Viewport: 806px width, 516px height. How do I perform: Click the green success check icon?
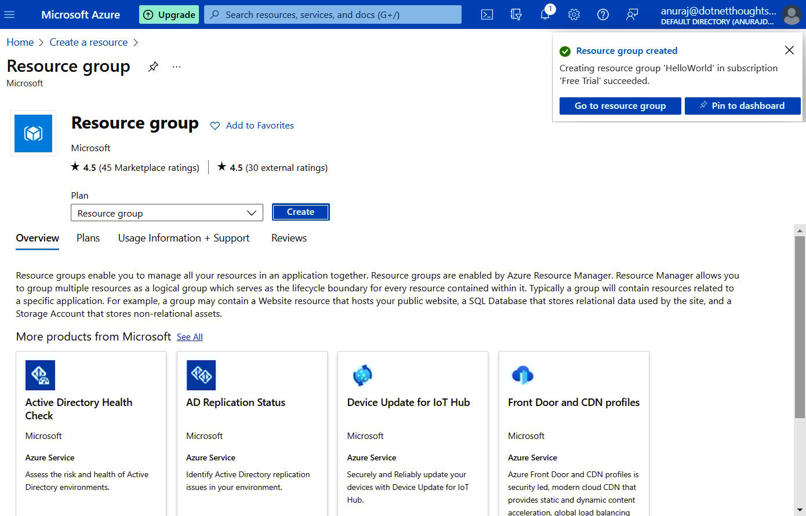[x=565, y=51]
